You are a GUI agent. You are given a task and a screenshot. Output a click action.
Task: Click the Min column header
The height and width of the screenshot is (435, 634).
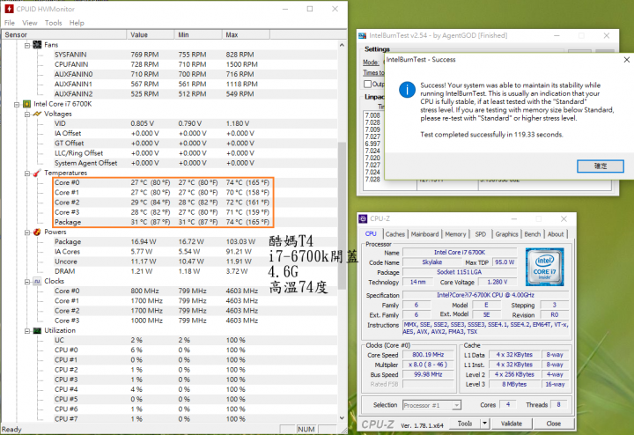(198, 34)
